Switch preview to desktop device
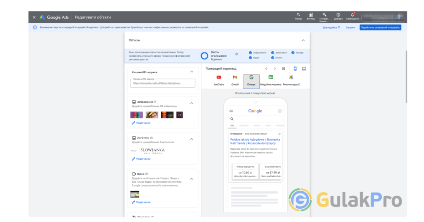The image size is (424, 222). (304, 69)
